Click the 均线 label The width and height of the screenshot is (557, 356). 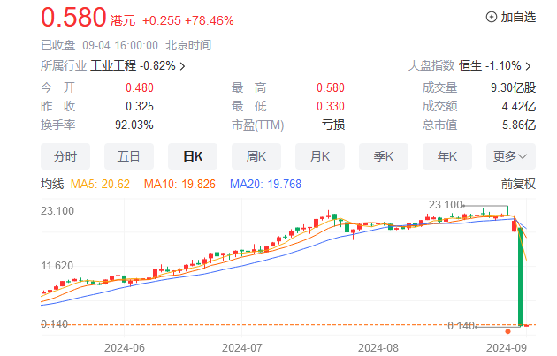(x=52, y=184)
